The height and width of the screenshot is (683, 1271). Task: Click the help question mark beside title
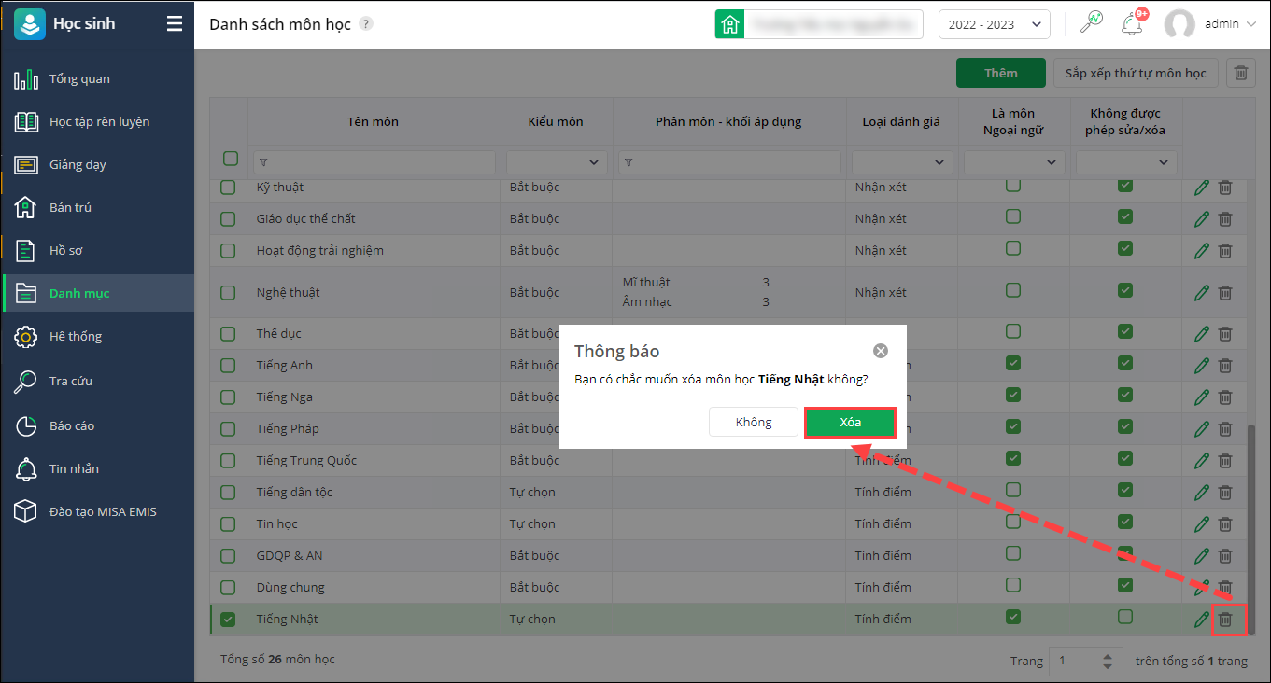[x=366, y=24]
